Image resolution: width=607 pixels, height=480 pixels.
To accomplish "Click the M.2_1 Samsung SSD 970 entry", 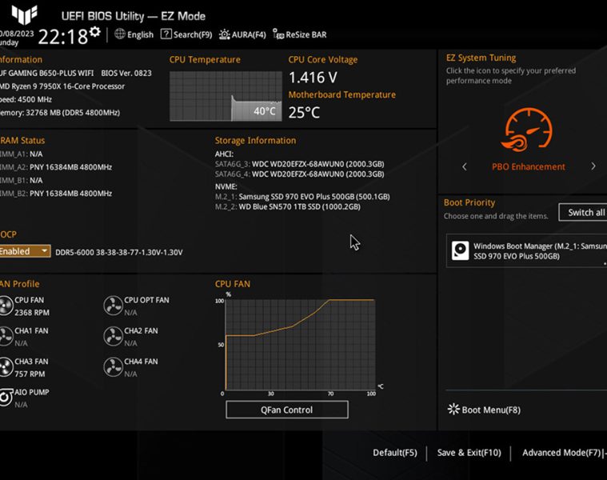I will point(302,196).
